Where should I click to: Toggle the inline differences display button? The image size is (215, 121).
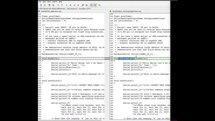95,5
